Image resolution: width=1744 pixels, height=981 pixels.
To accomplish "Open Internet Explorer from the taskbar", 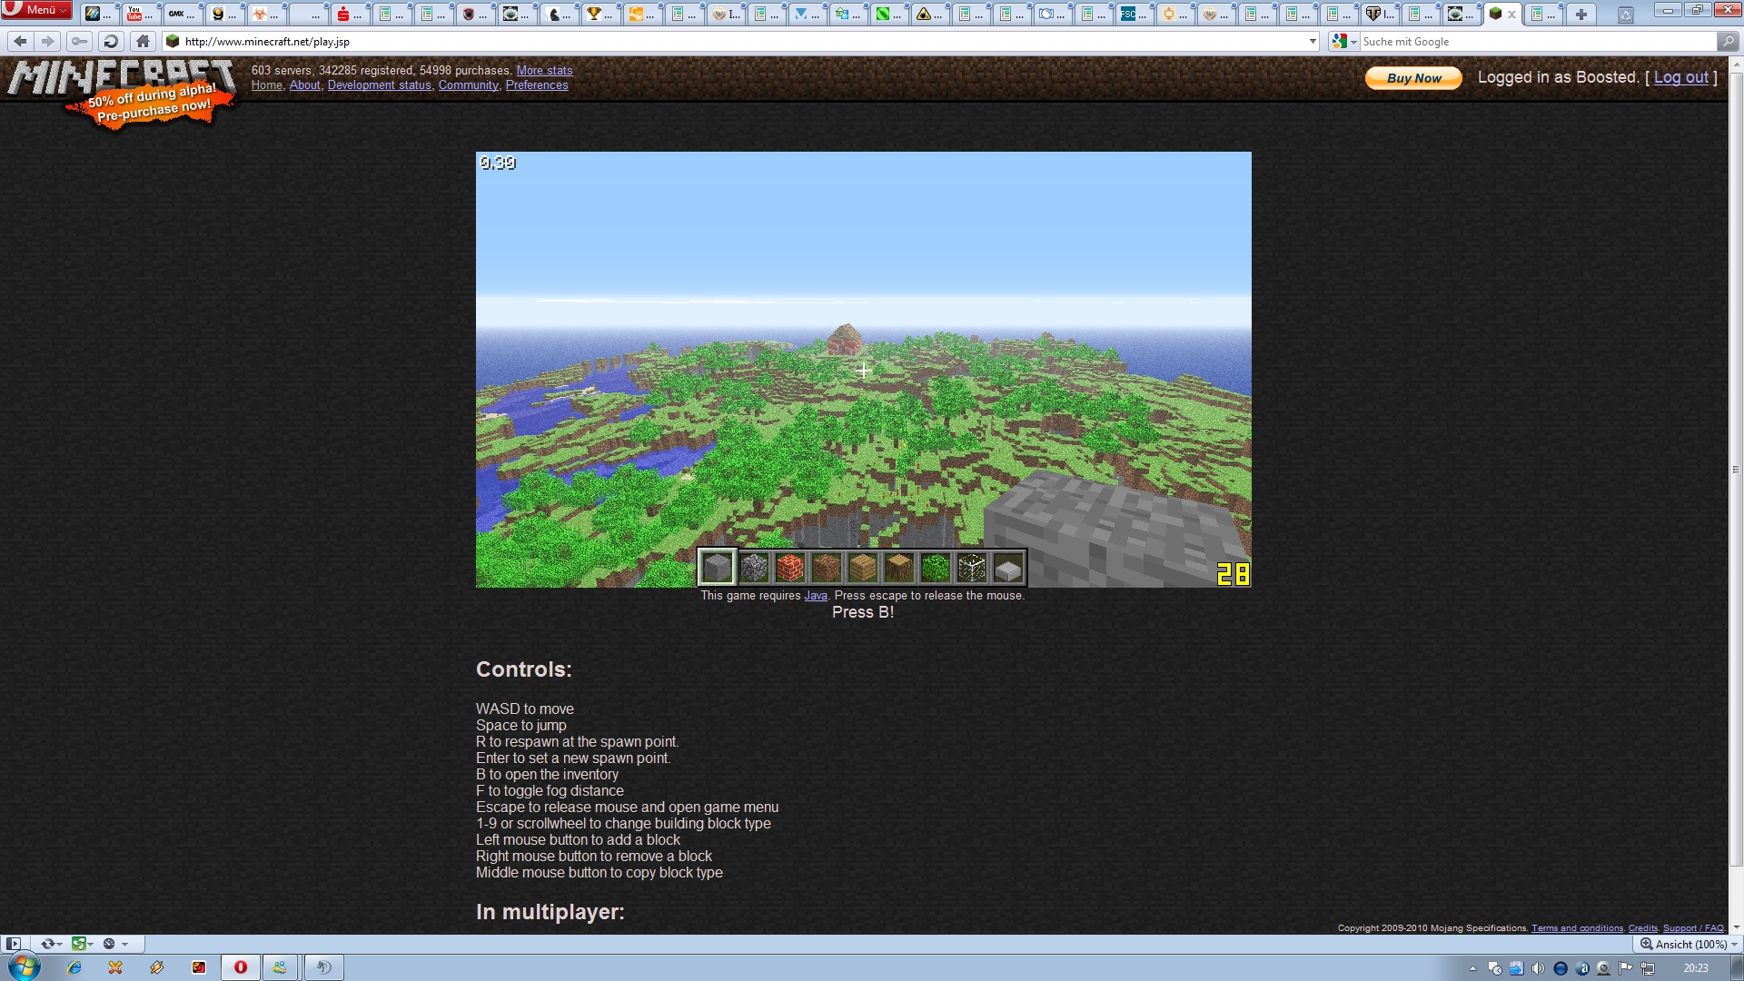I will coord(74,967).
